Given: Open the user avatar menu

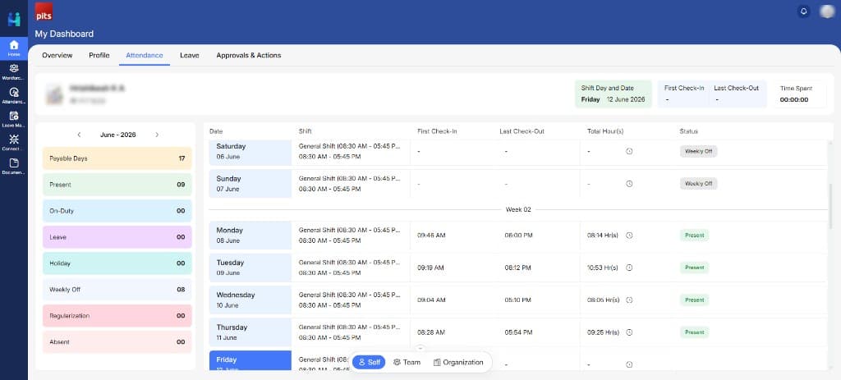Looking at the screenshot, I should 827,11.
